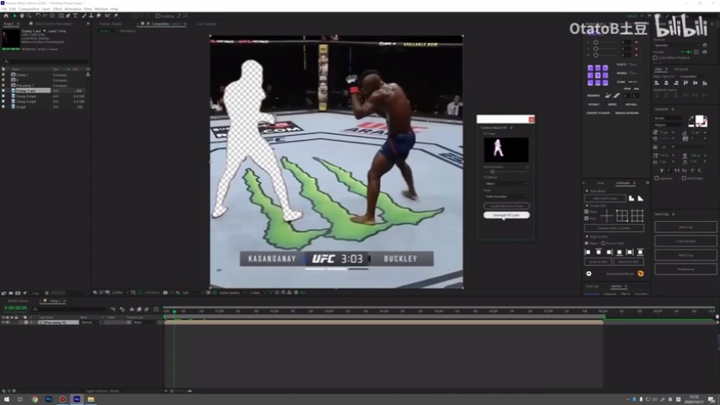Select the Zoom magnifier tool
Viewport: 720px width, 405px height.
tap(30, 16)
